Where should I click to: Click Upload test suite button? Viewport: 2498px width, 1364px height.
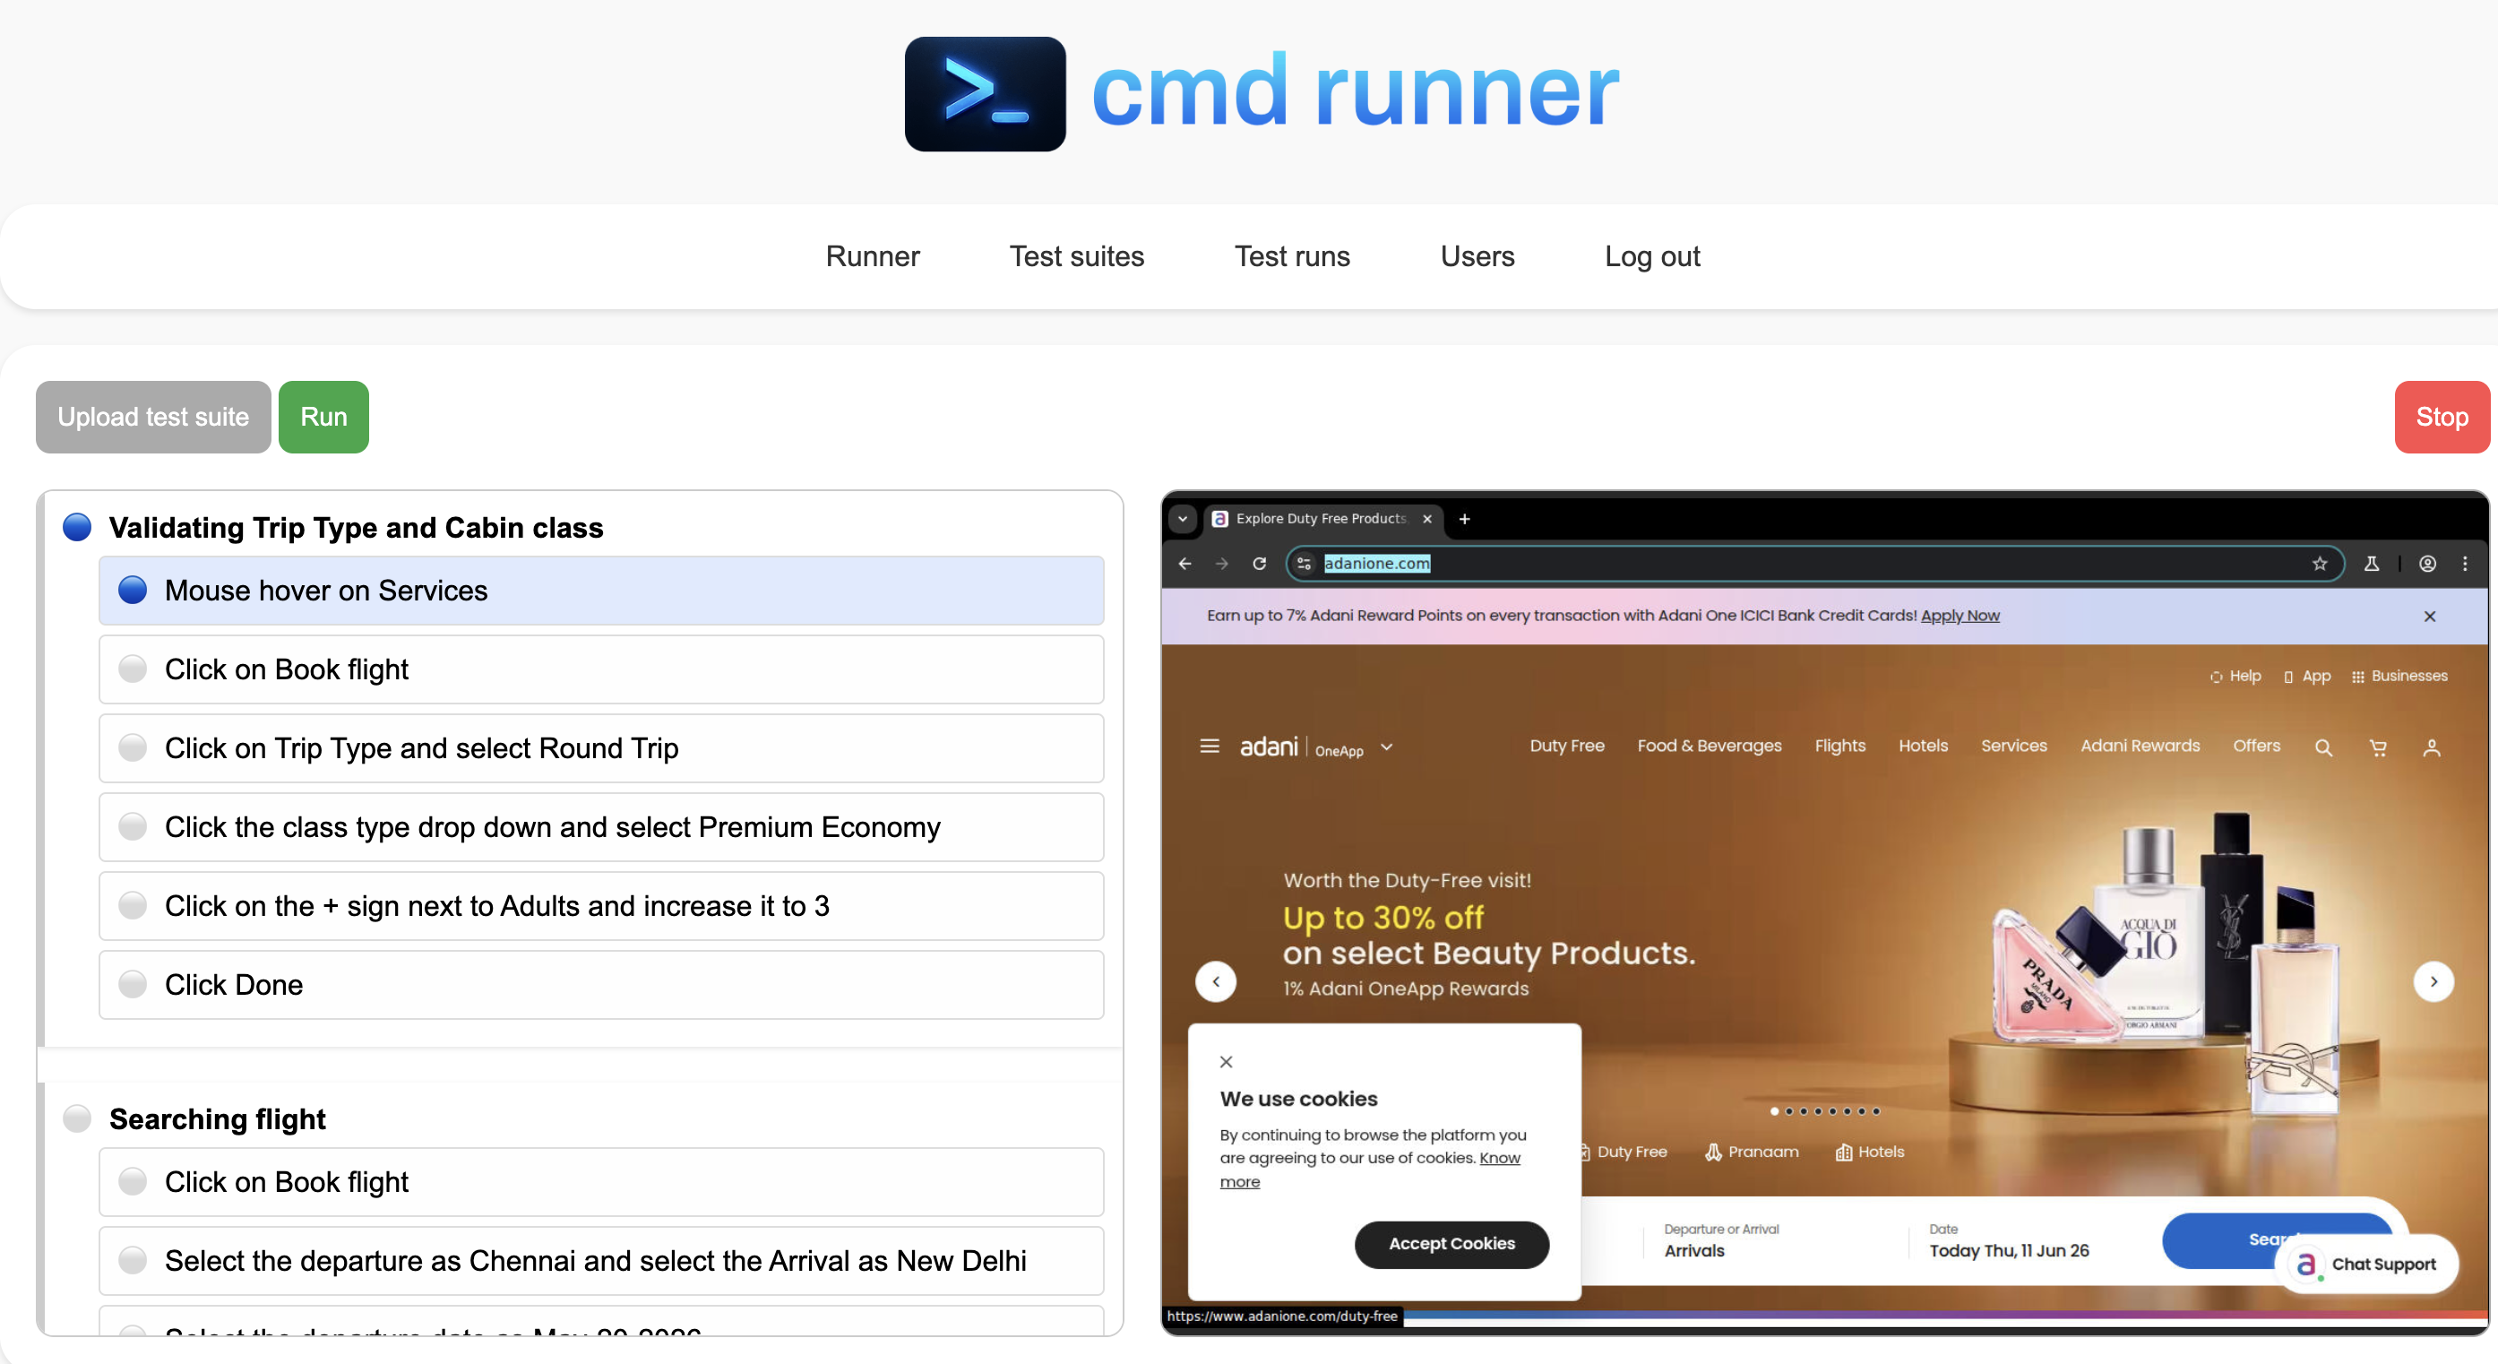153,417
